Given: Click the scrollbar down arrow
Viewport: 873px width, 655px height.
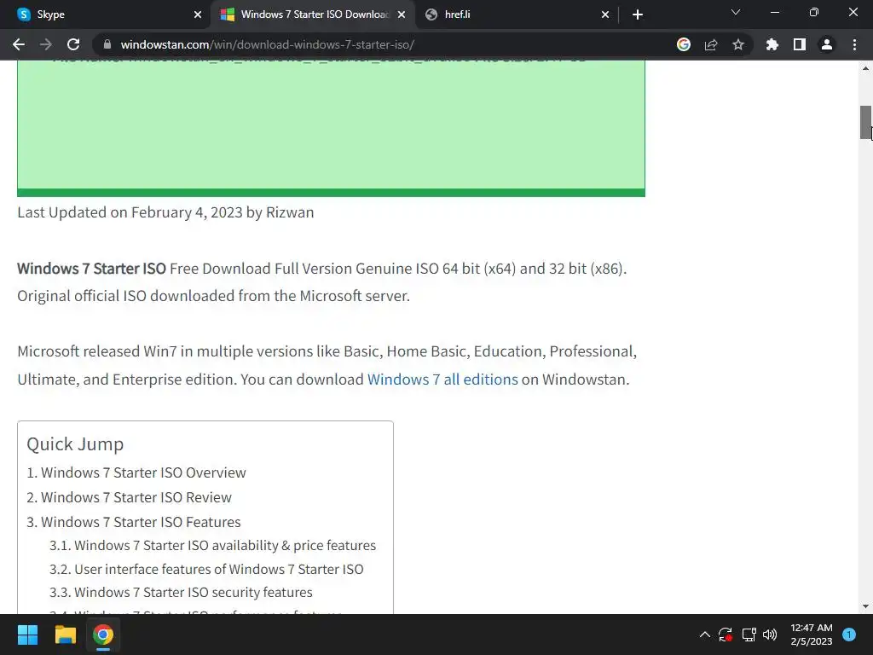Looking at the screenshot, I should (x=865, y=606).
